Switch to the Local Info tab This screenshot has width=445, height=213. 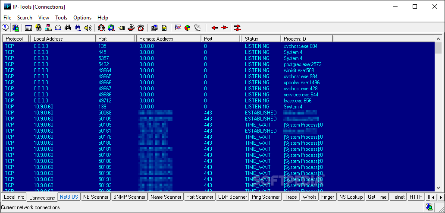click(14, 197)
